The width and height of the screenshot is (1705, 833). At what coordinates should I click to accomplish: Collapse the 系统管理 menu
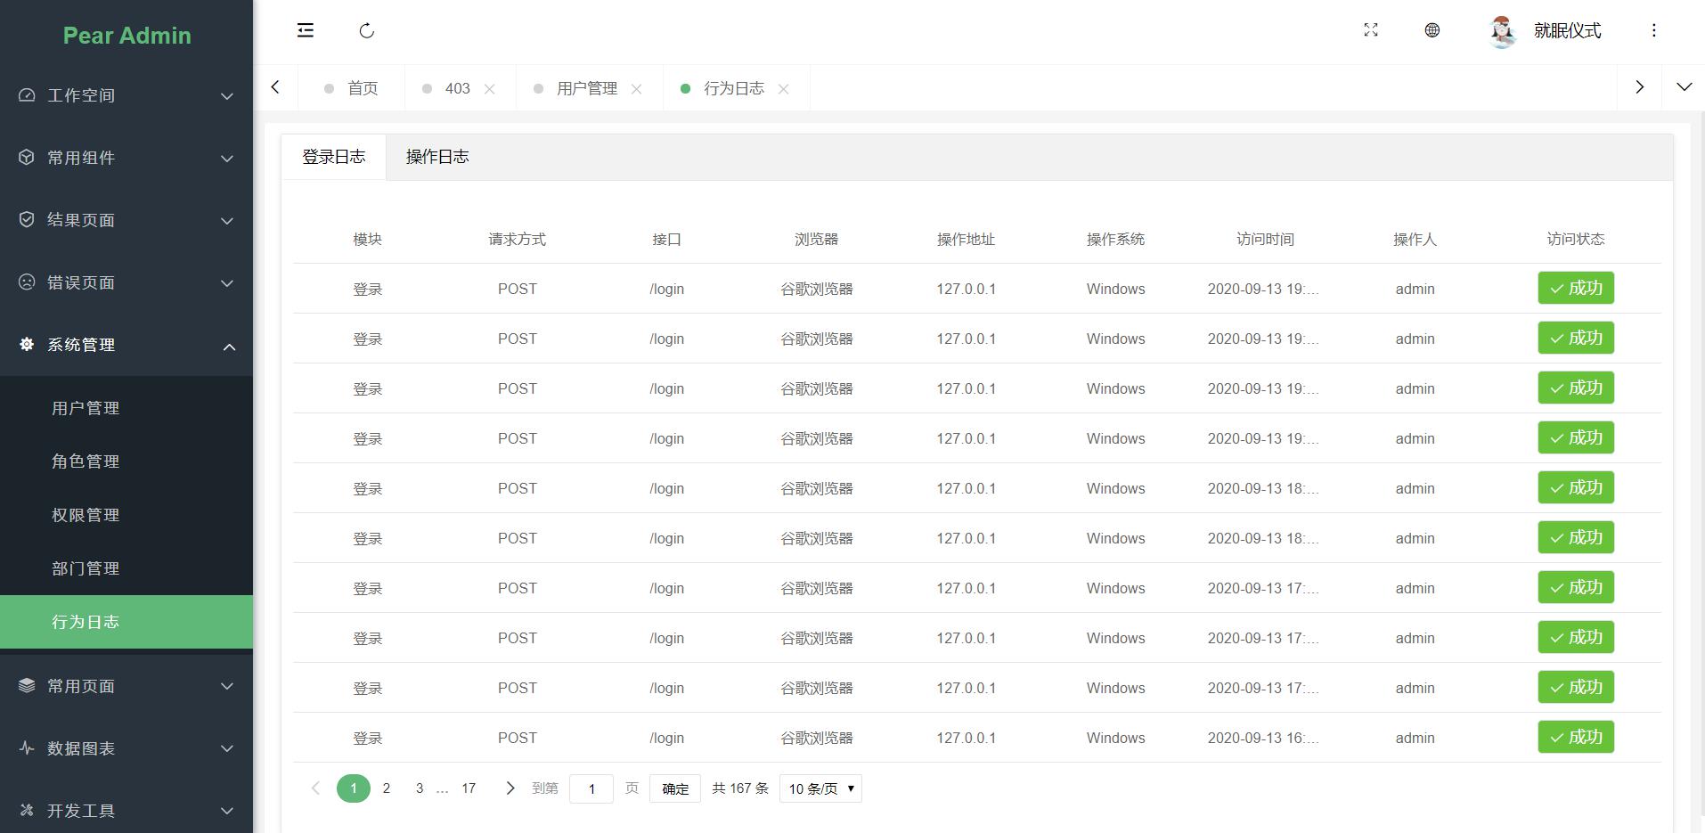click(229, 347)
